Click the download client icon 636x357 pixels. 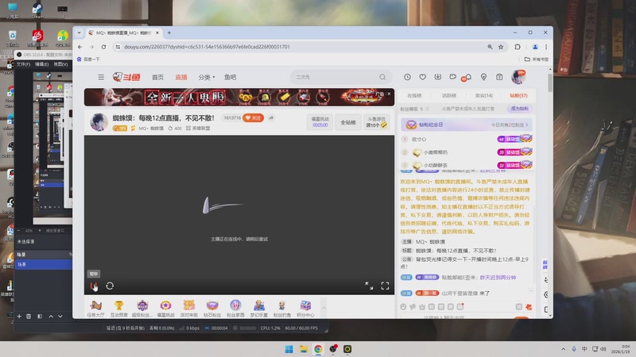[438, 77]
